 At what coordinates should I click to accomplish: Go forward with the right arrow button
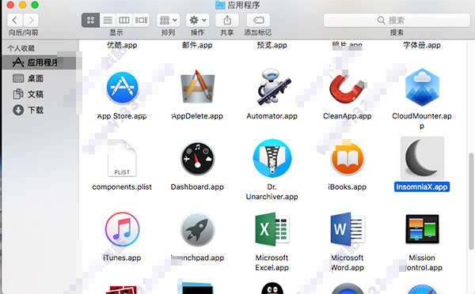[x=31, y=21]
